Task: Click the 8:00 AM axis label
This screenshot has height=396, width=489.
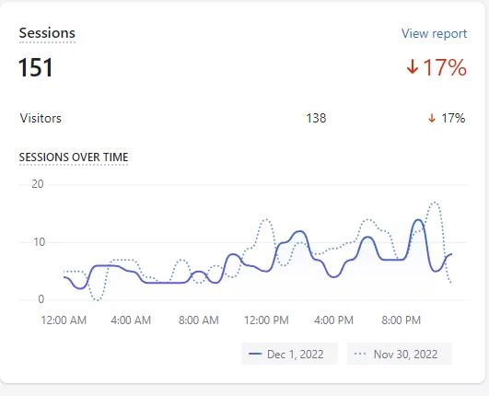Action: point(198,320)
